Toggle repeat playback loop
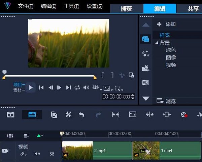The image size is (202, 162). (x=77, y=88)
